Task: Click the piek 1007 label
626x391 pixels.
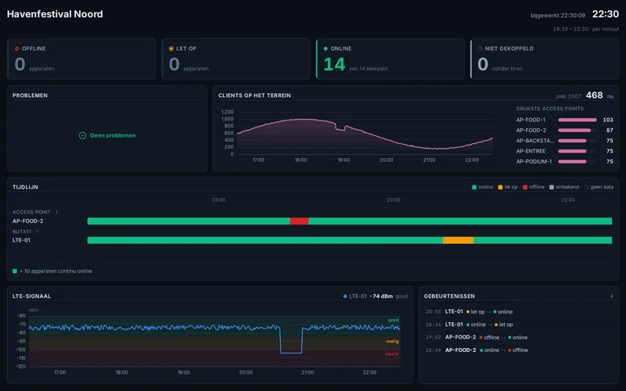Action: 568,96
